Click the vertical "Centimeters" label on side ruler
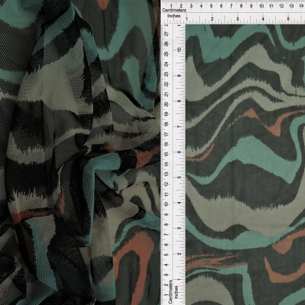 [170, 292]
